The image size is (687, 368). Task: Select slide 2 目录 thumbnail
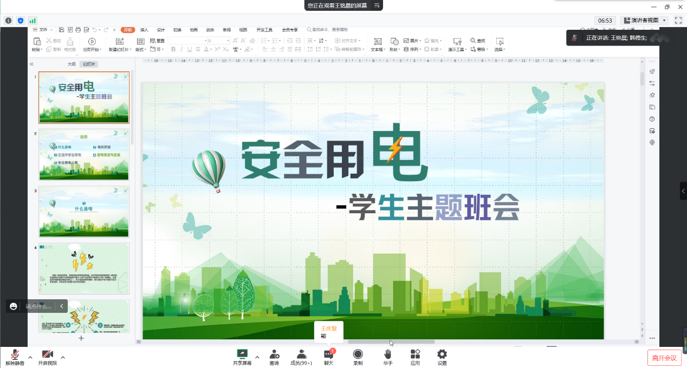point(84,155)
